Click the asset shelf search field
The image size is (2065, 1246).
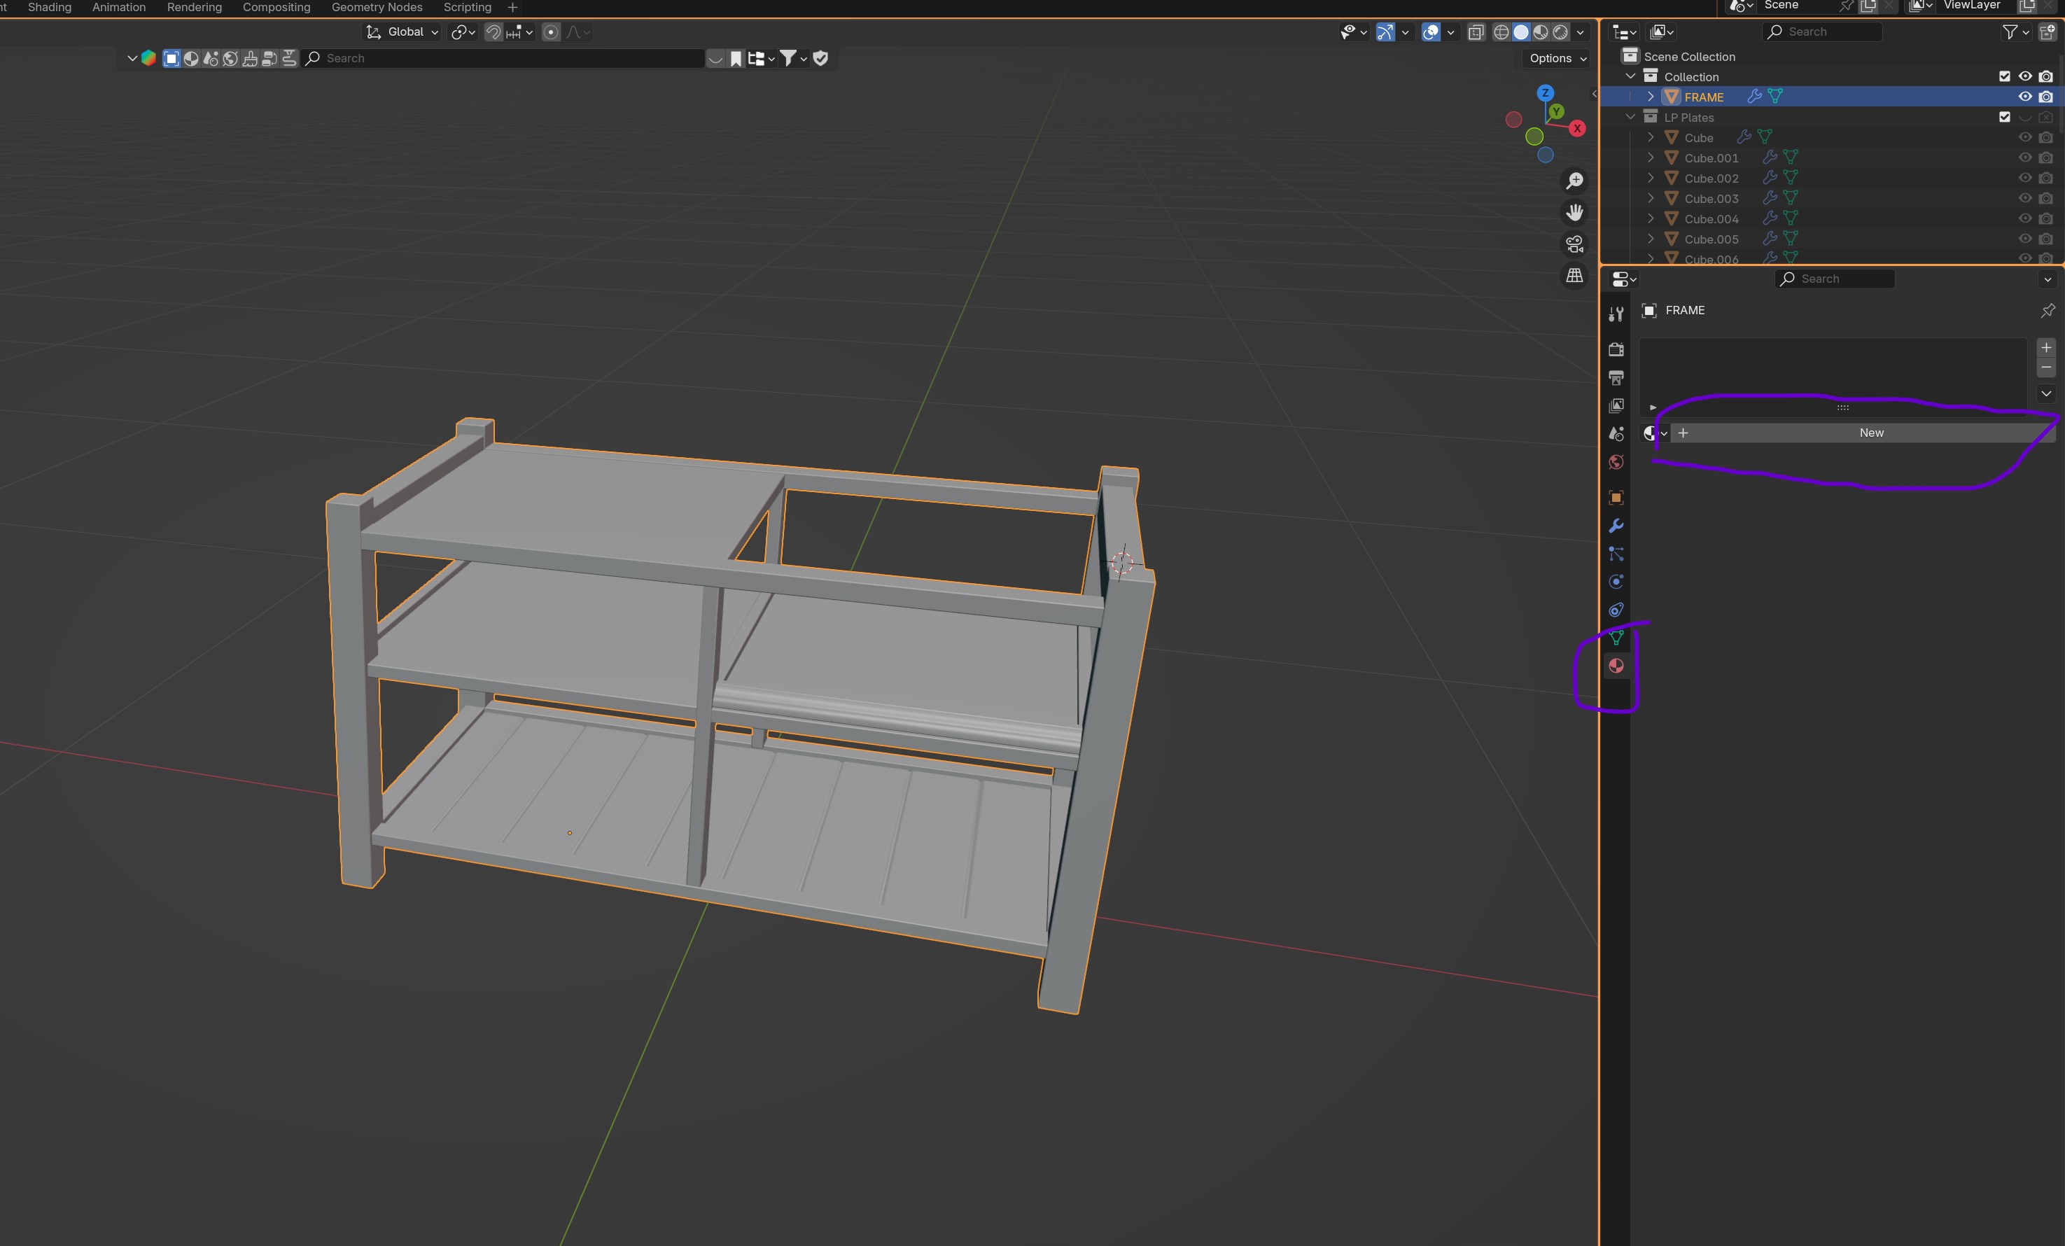click(x=503, y=59)
